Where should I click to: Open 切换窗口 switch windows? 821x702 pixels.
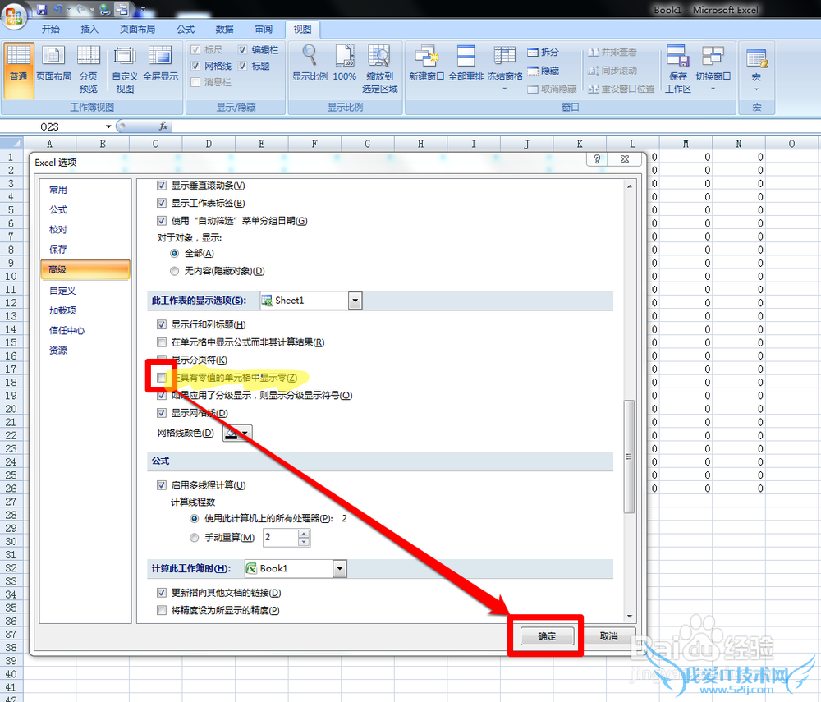click(x=713, y=68)
